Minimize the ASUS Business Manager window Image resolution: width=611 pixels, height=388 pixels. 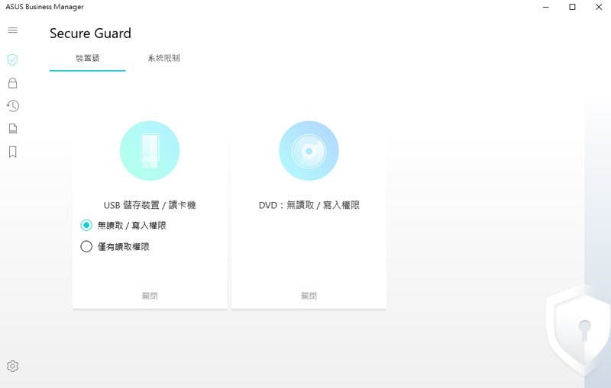(546, 7)
